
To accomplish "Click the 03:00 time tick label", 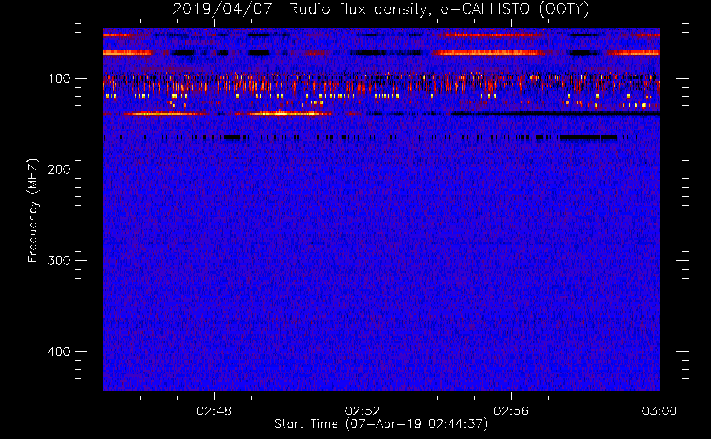I will pyautogui.click(x=660, y=411).
